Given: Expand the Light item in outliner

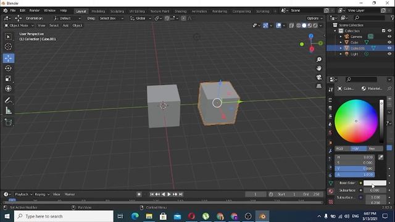Looking at the screenshot, I should pos(341,54).
